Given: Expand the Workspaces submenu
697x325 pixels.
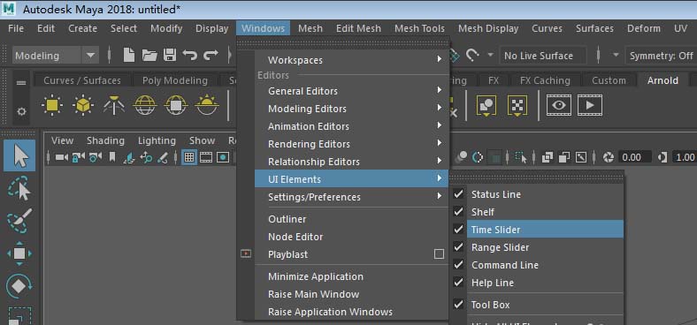Looking at the screenshot, I should (352, 59).
